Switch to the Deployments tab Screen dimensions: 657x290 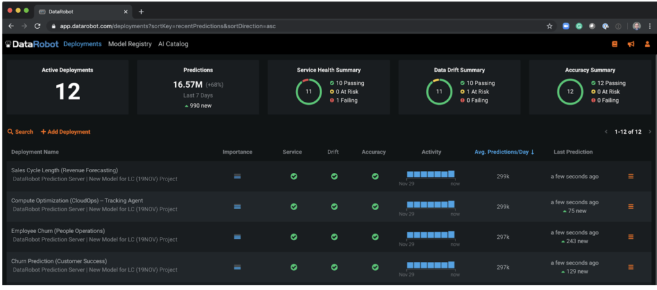pos(83,44)
